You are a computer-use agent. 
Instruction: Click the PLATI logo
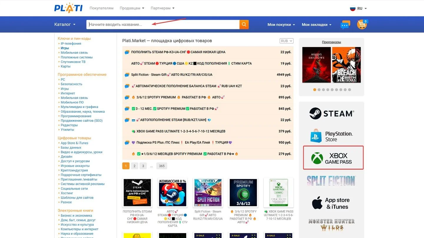68,8
